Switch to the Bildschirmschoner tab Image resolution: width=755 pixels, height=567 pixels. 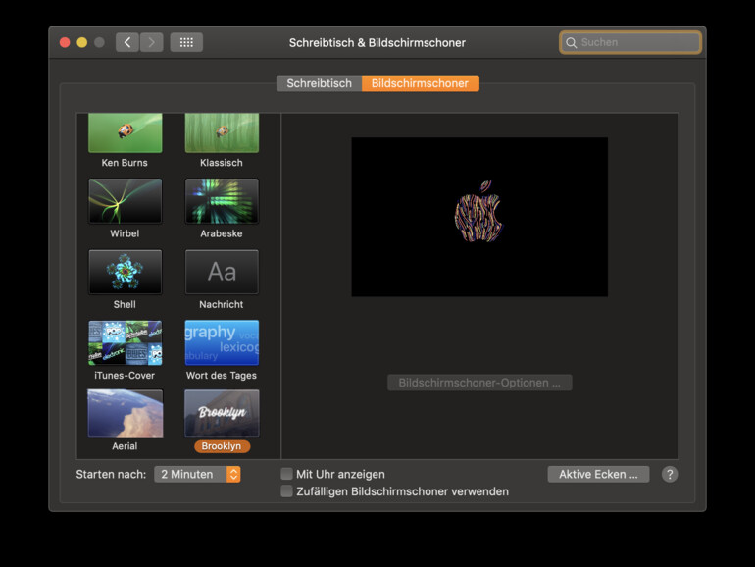coord(421,83)
